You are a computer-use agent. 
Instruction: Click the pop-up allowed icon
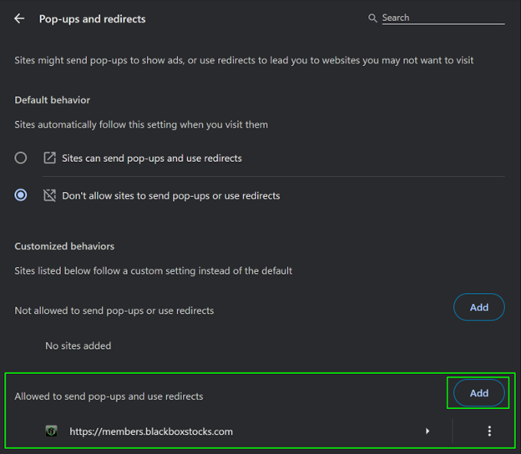tap(49, 158)
